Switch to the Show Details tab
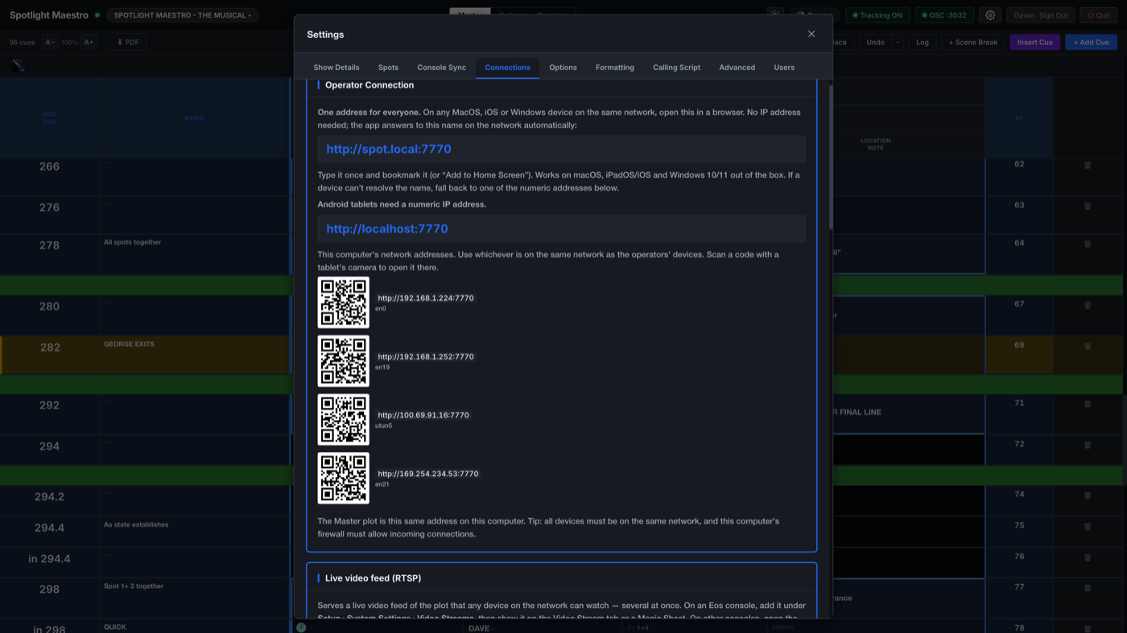 (336, 68)
